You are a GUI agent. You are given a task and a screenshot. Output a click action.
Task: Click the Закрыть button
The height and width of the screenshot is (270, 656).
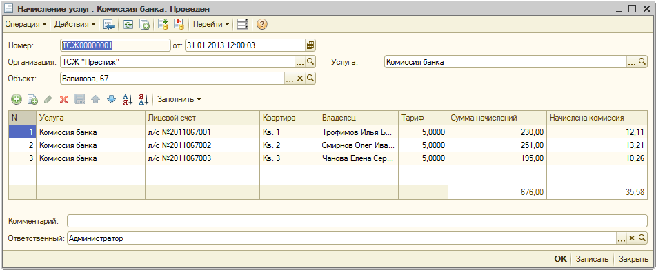[x=633, y=259]
